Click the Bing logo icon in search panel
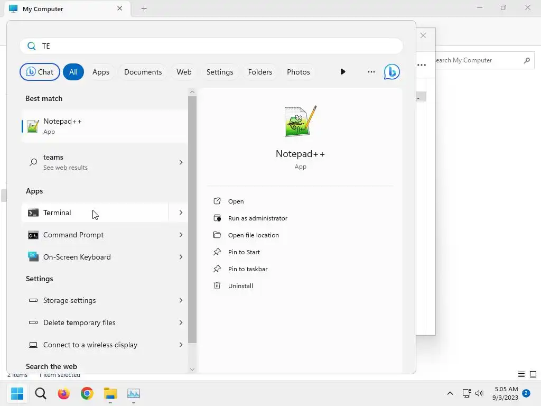 391,72
